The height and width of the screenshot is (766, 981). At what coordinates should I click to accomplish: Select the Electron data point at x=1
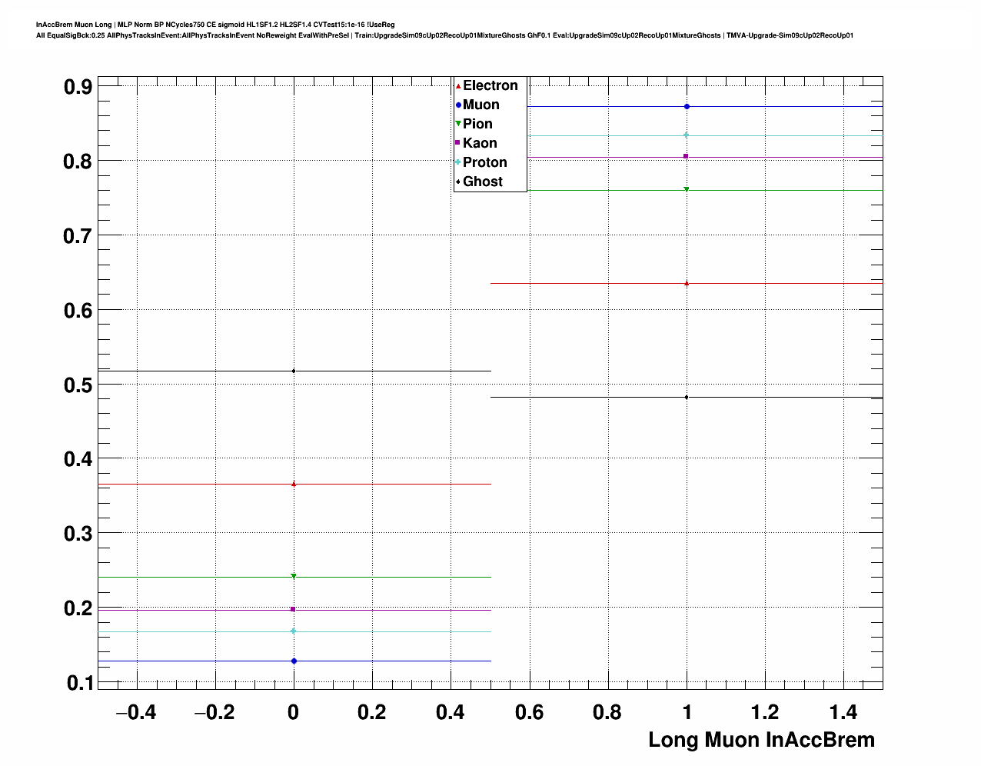[x=687, y=284]
